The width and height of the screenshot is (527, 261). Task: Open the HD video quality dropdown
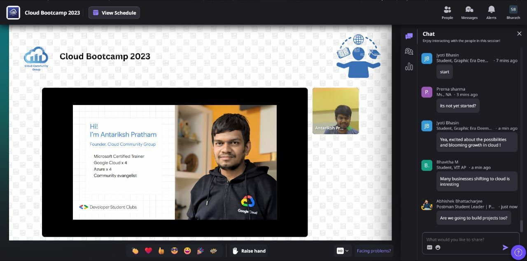tap(343, 251)
